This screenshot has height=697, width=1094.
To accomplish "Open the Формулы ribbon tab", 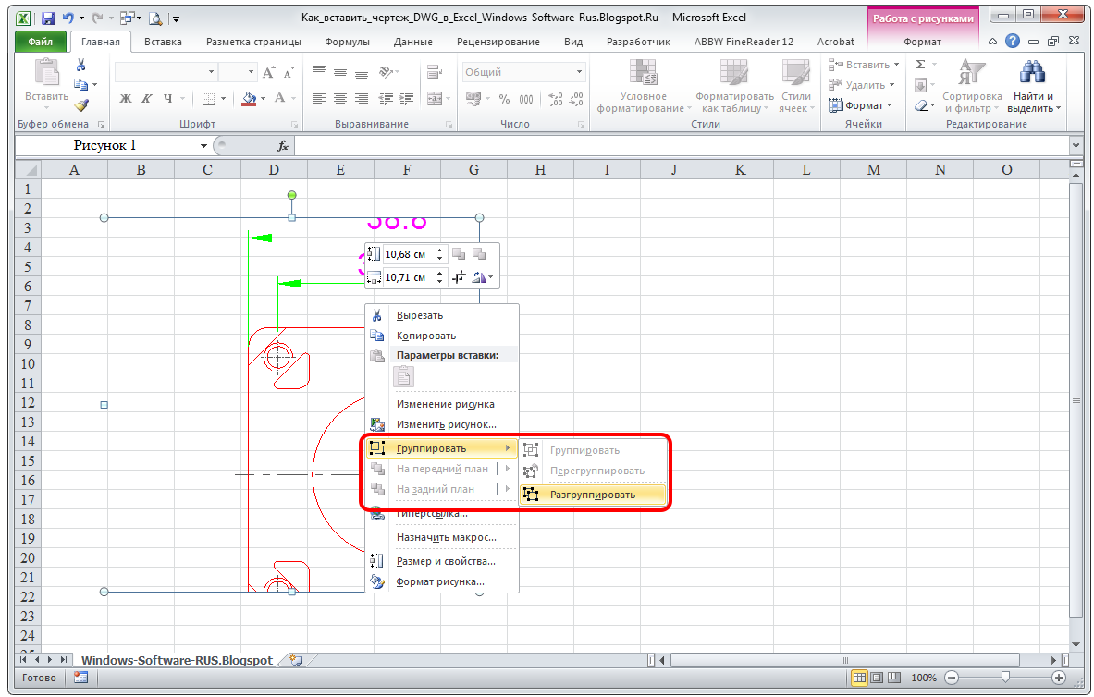I will 347,42.
